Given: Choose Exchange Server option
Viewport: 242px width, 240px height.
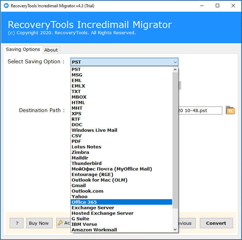Looking at the screenshot, I should pyautogui.click(x=121, y=208).
